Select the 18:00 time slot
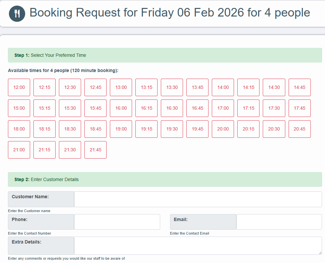This screenshot has height=263, width=325. coord(19,129)
